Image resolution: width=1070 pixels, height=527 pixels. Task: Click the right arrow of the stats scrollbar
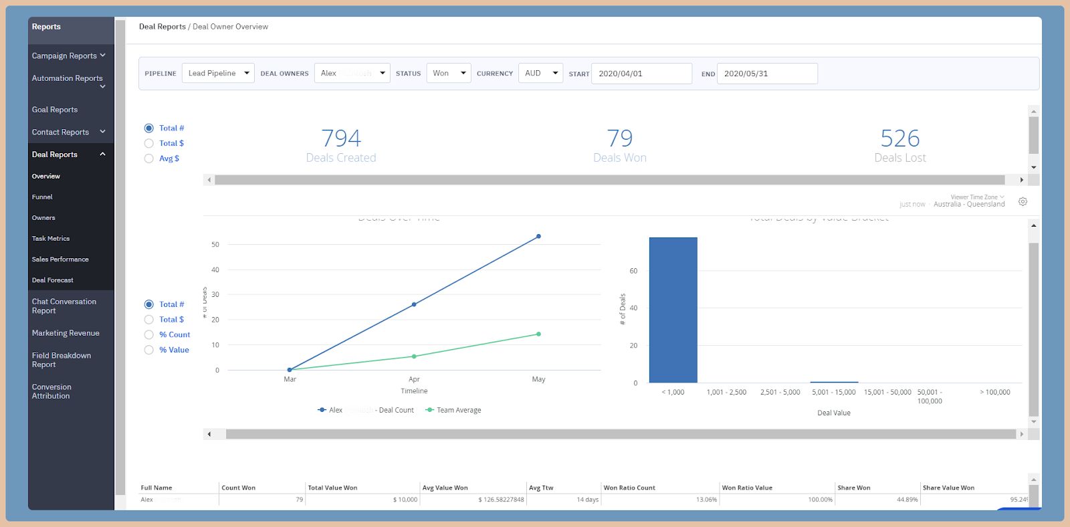point(1021,180)
